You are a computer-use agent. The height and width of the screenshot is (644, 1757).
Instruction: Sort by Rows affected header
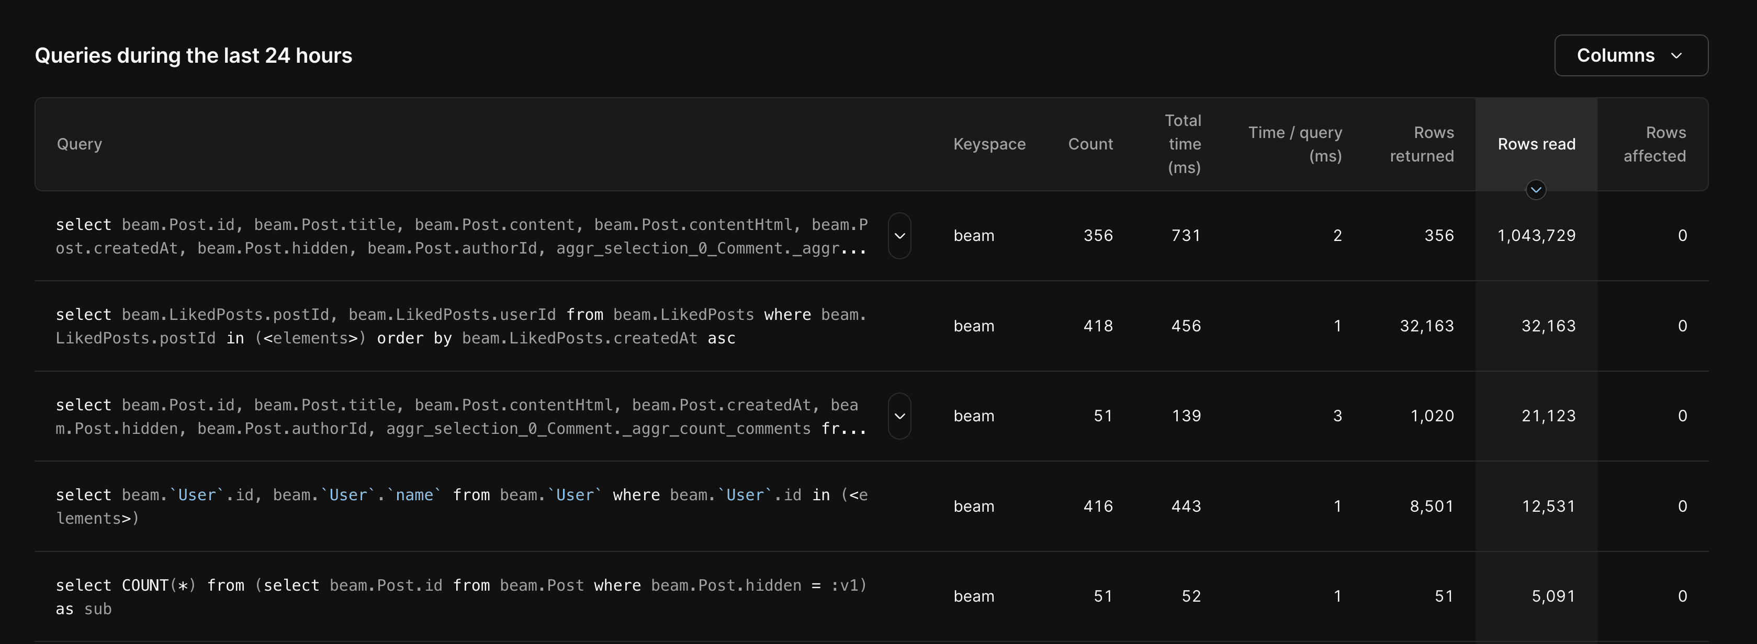point(1654,144)
